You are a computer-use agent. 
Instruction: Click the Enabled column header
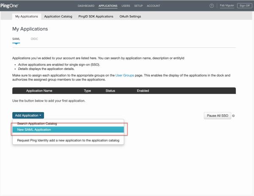(x=143, y=91)
